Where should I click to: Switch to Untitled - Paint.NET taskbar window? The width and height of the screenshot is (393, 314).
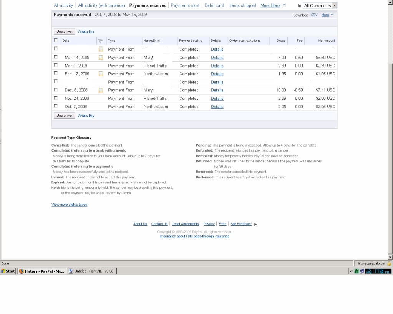point(92,271)
